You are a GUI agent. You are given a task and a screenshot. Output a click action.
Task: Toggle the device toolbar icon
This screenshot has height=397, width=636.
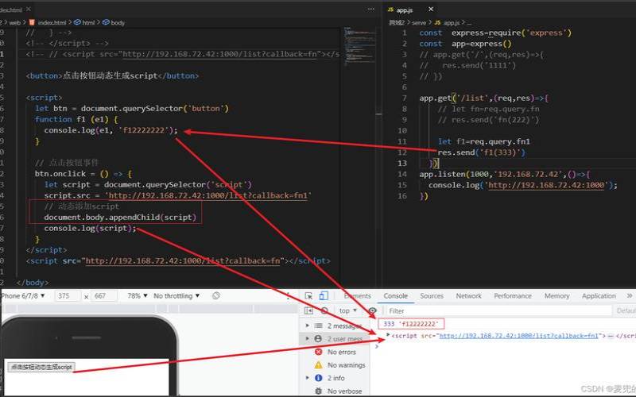click(324, 295)
